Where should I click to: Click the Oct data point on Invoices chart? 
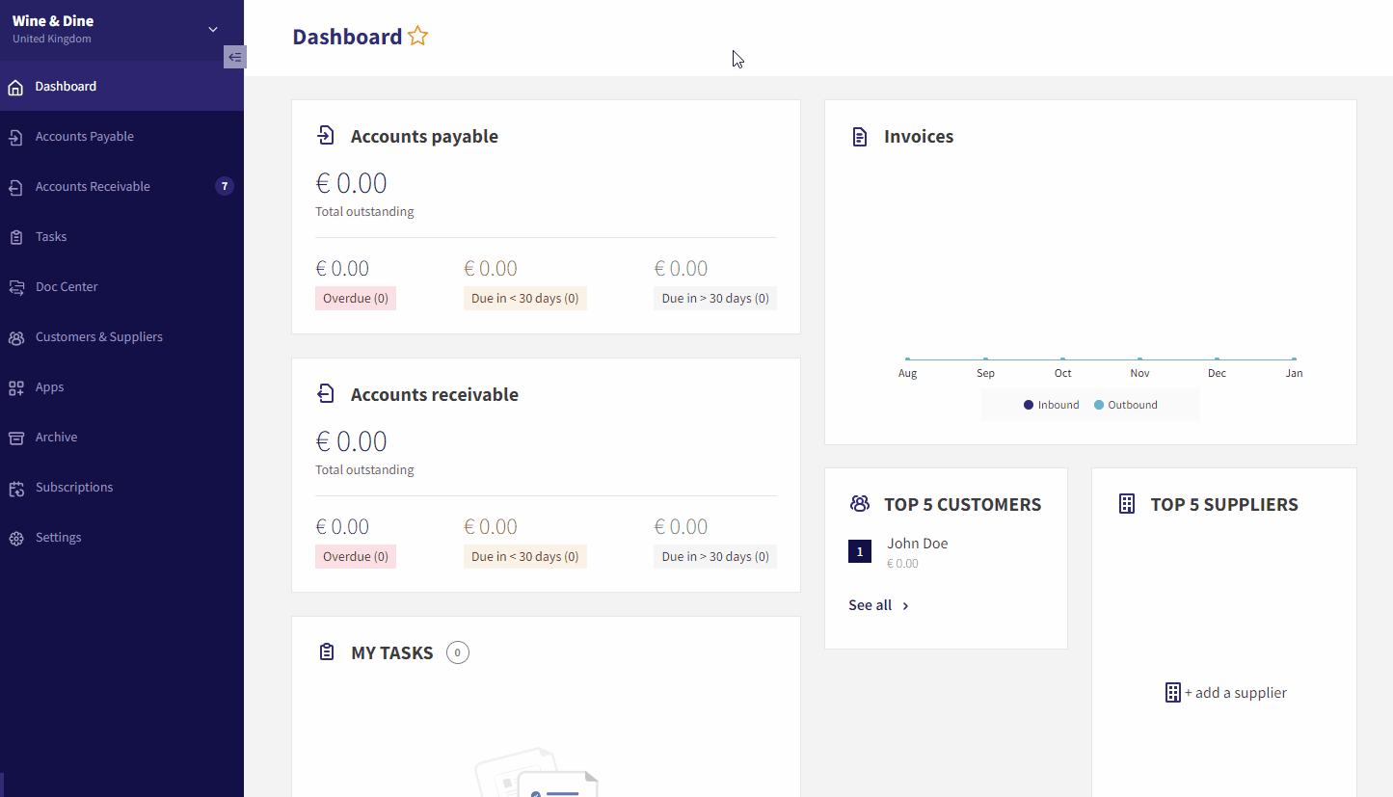(x=1062, y=359)
